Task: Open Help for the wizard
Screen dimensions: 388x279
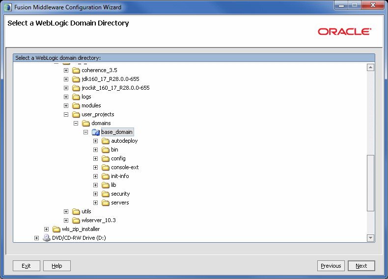Action: [57, 266]
